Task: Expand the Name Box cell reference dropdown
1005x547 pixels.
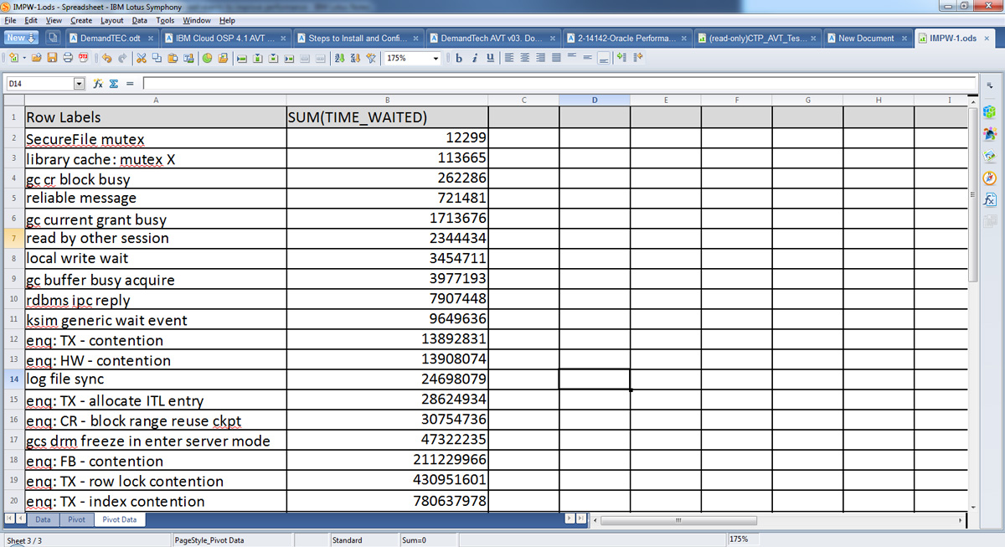Action: tap(80, 84)
